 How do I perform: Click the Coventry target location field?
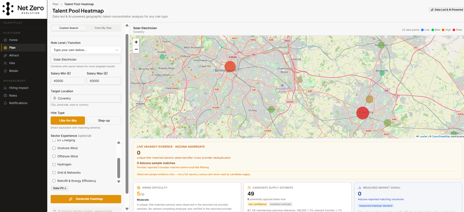pos(86,98)
